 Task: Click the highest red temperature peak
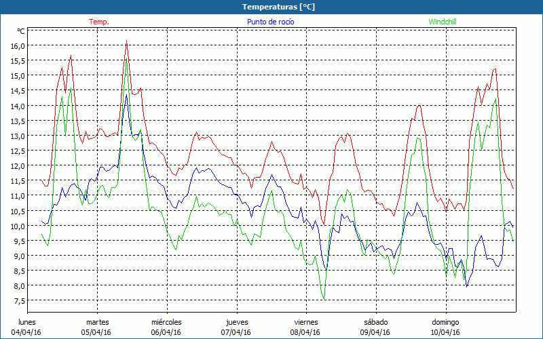click(126, 41)
